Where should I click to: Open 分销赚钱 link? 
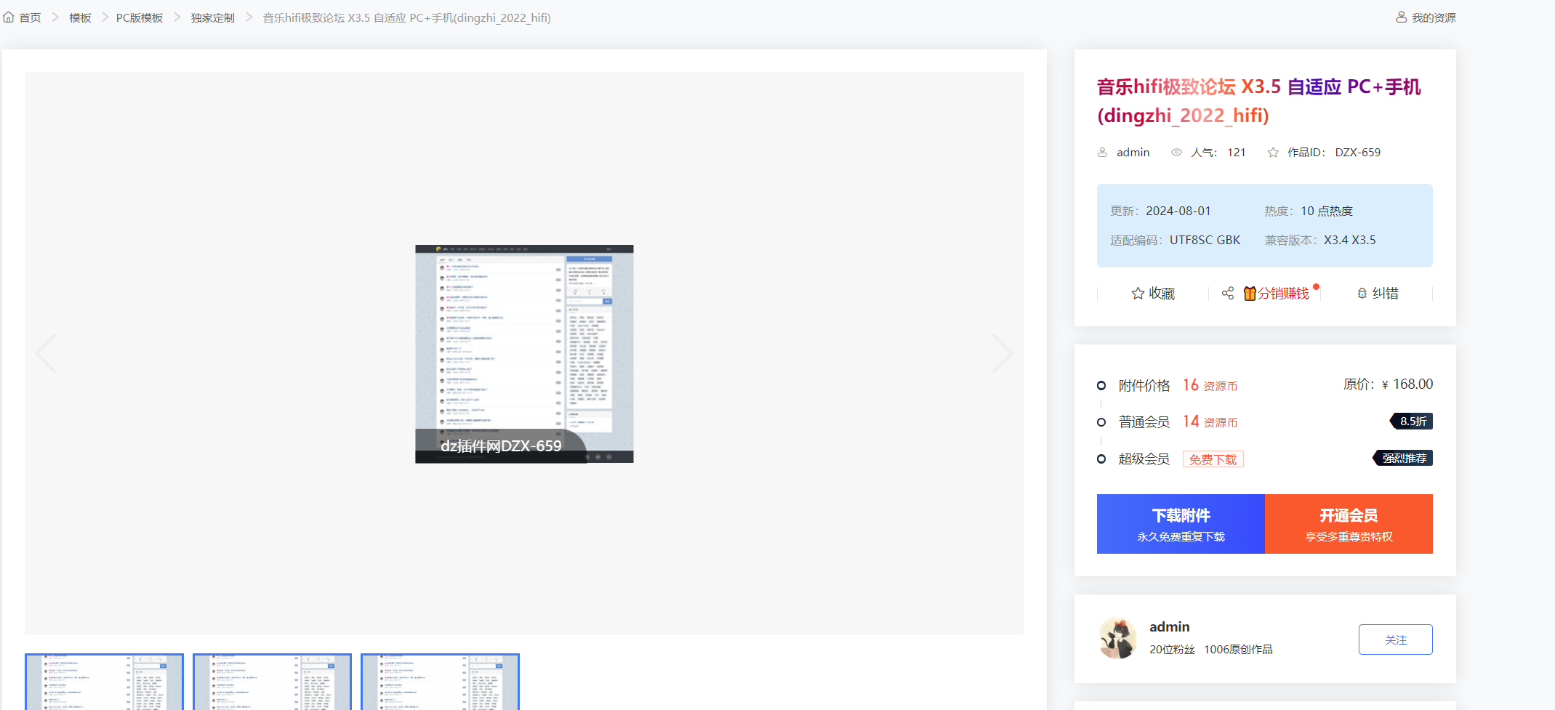[x=1283, y=293]
